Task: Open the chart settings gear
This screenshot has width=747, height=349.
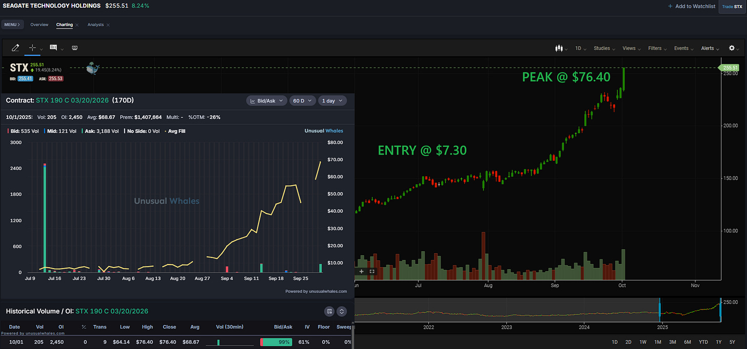Action: [x=732, y=48]
